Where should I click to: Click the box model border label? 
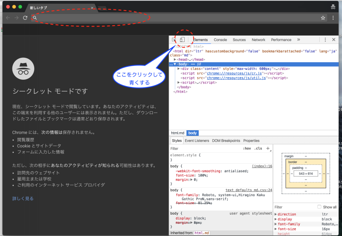(292, 162)
